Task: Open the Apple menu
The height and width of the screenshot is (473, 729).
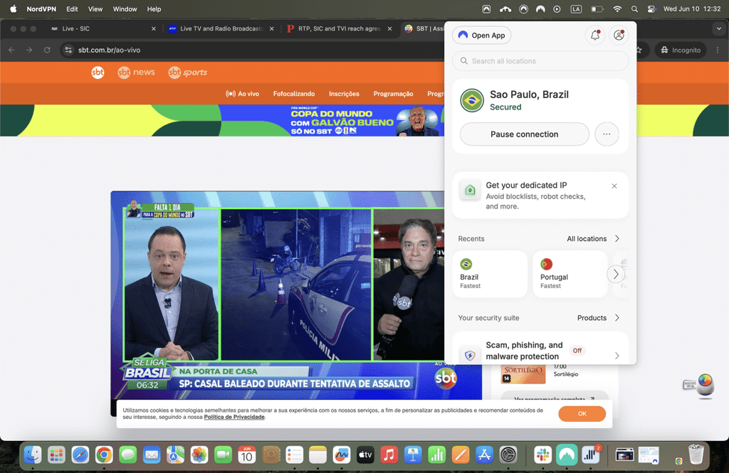Action: [13, 9]
